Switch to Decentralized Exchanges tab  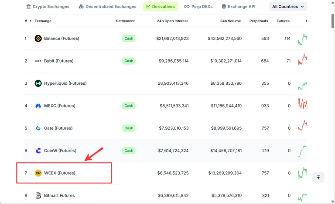coord(107,7)
